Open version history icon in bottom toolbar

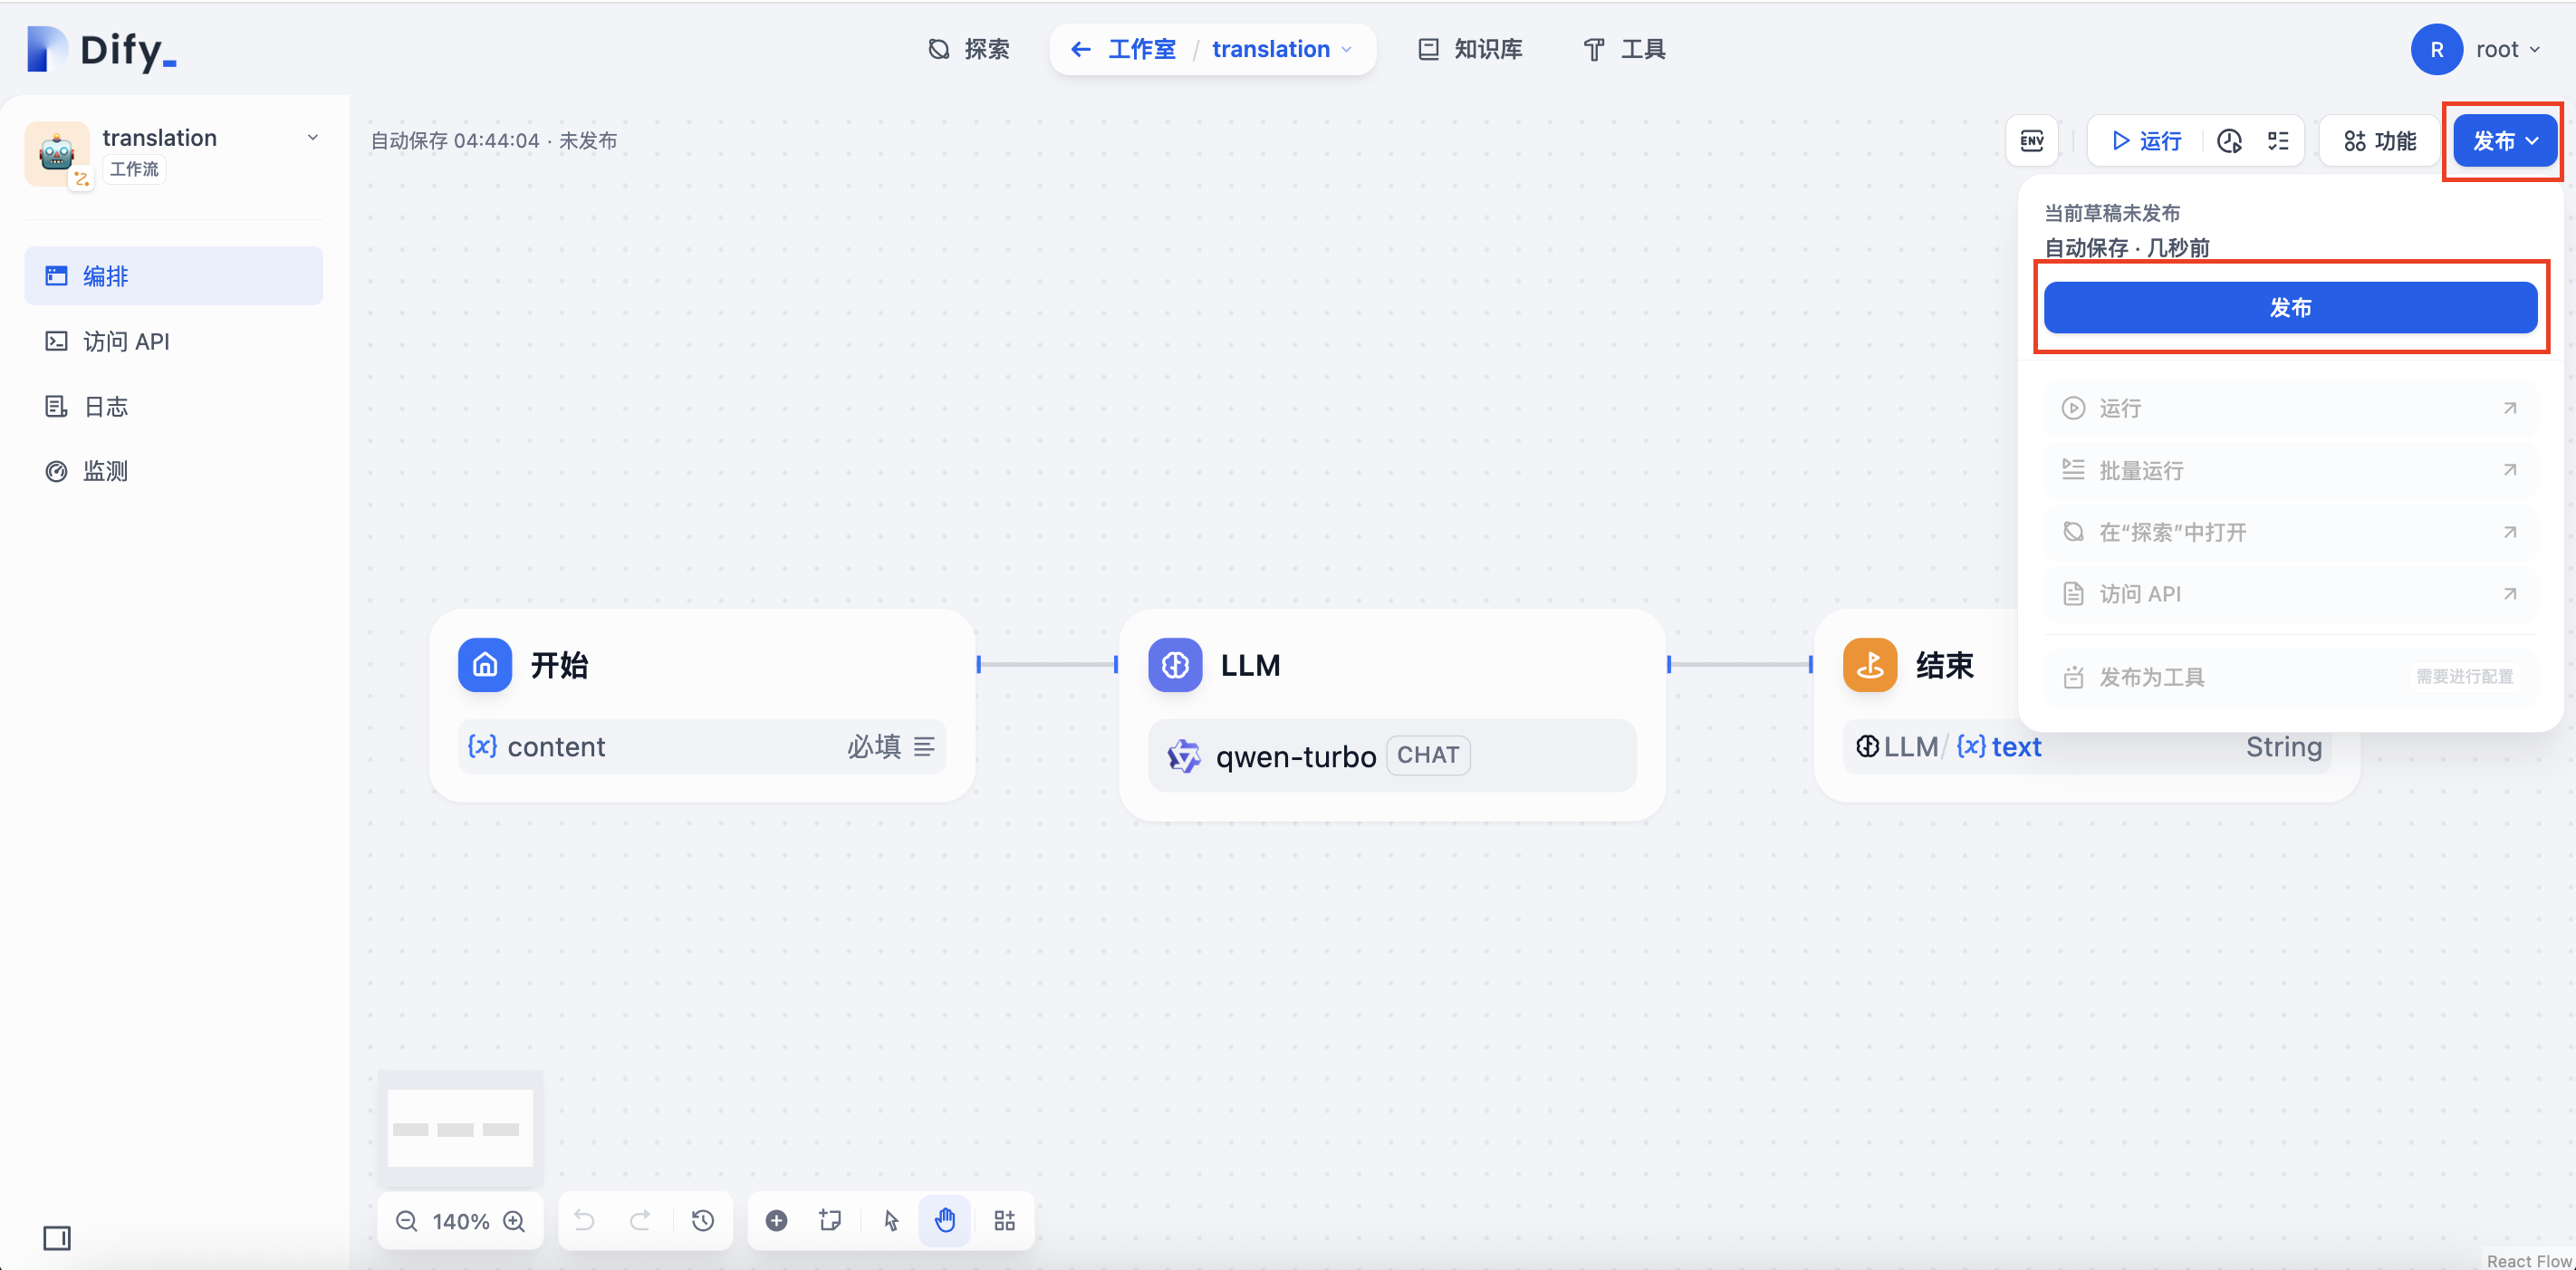click(x=703, y=1221)
